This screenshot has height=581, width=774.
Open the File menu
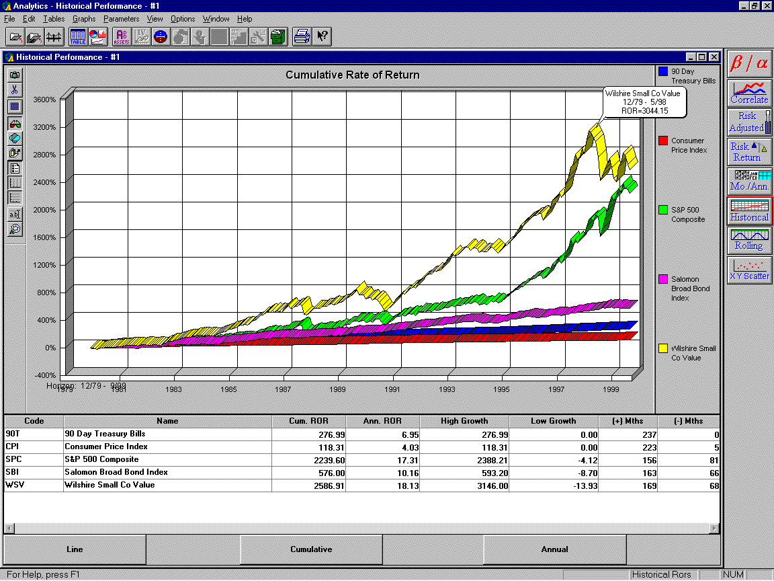coord(9,19)
